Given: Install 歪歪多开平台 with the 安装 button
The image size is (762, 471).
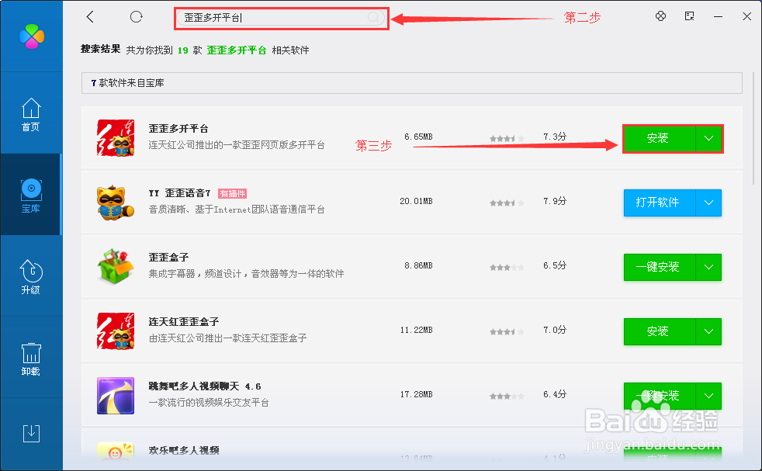Looking at the screenshot, I should click(660, 139).
